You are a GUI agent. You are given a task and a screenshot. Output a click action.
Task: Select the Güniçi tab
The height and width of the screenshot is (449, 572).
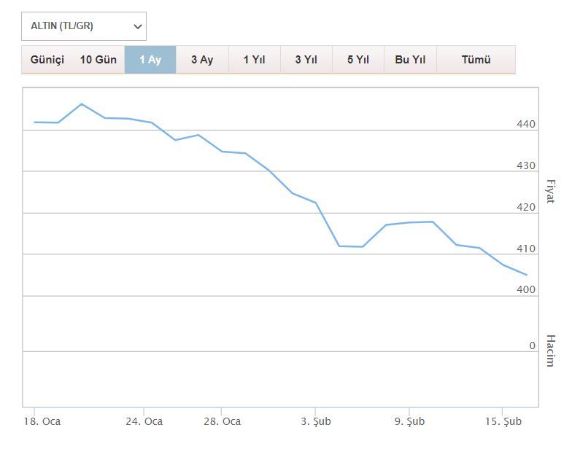pos(47,60)
